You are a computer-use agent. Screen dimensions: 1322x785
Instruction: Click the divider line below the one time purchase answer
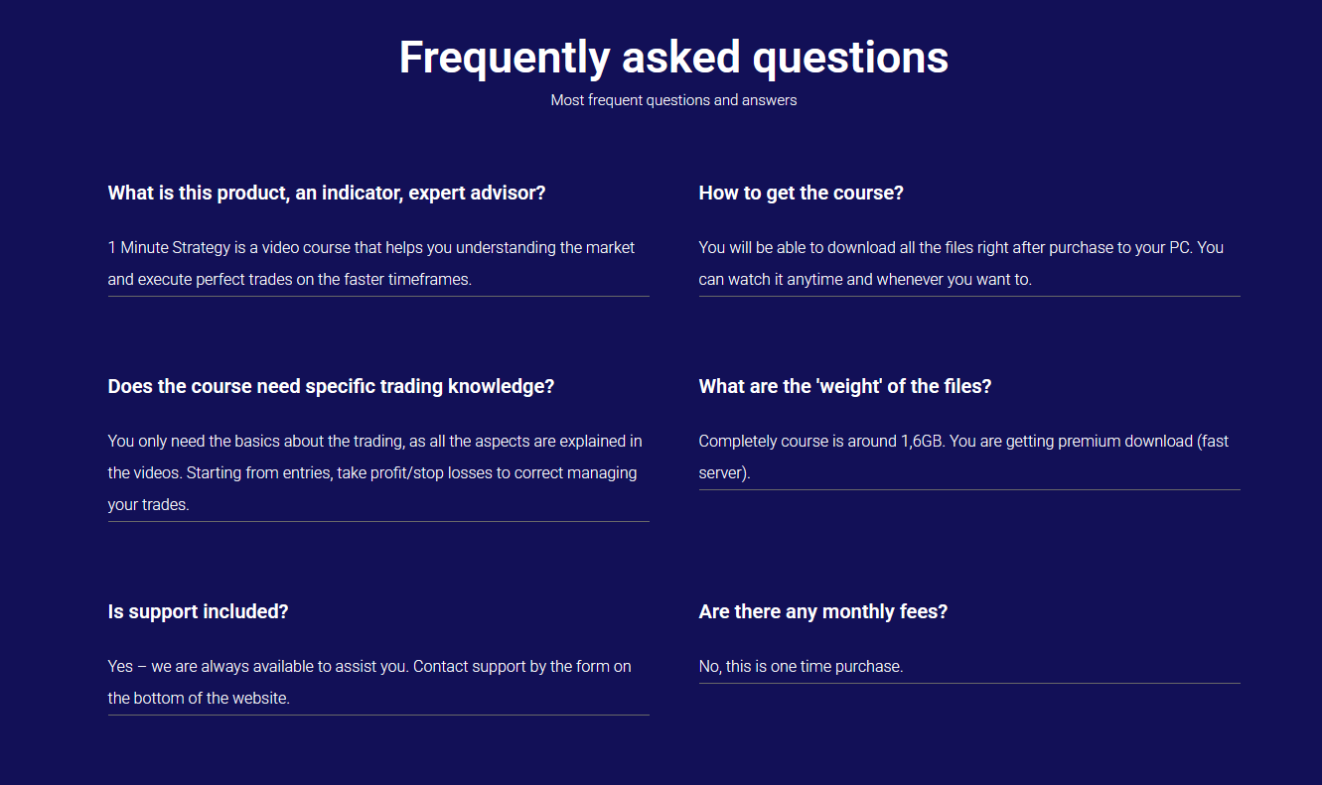tap(969, 683)
